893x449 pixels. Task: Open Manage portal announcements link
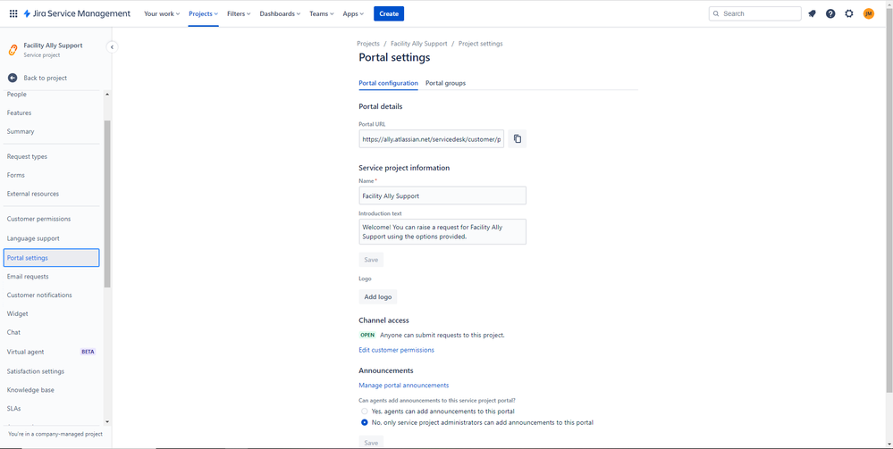click(x=404, y=386)
